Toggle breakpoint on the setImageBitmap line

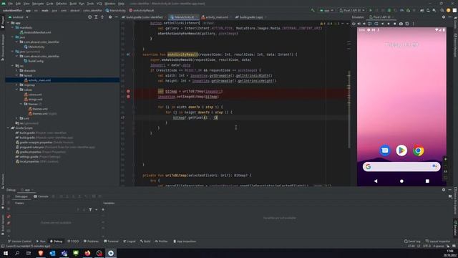pos(128,97)
